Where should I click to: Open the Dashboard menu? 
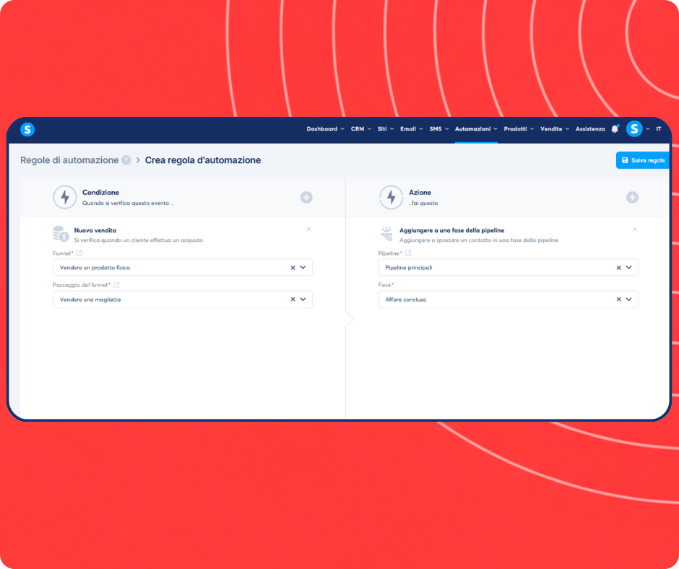tap(325, 129)
